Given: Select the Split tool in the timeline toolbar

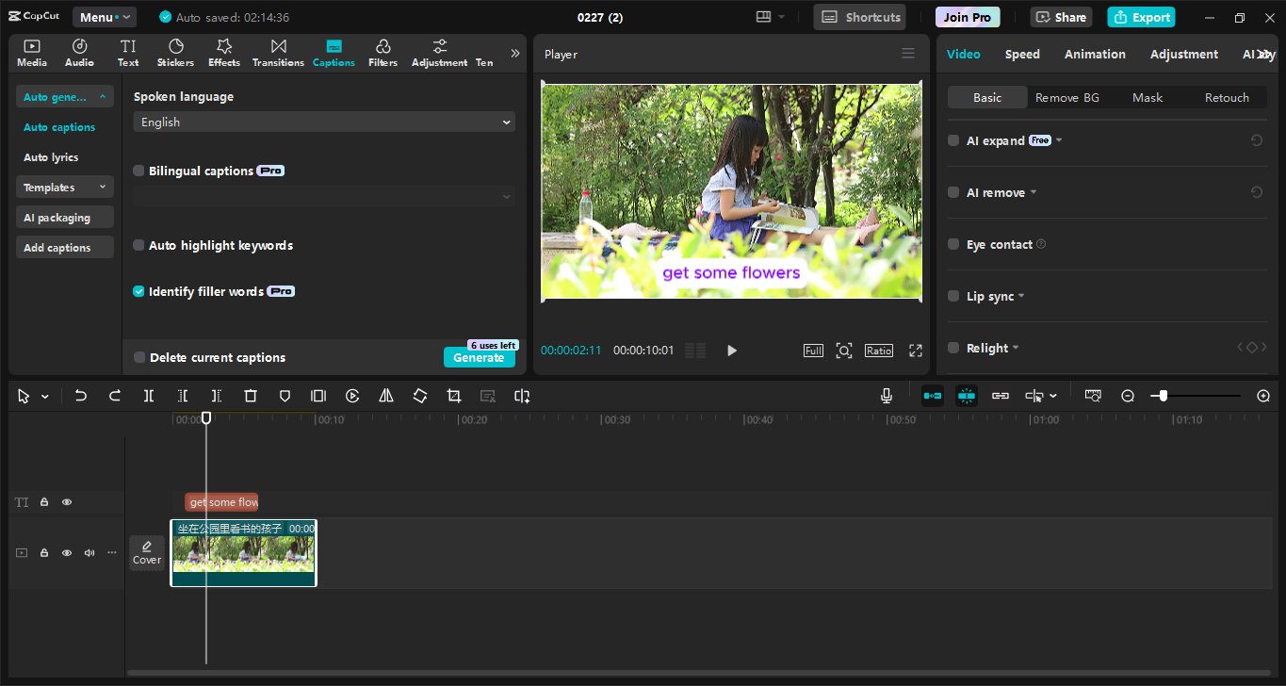Looking at the screenshot, I should (x=148, y=396).
